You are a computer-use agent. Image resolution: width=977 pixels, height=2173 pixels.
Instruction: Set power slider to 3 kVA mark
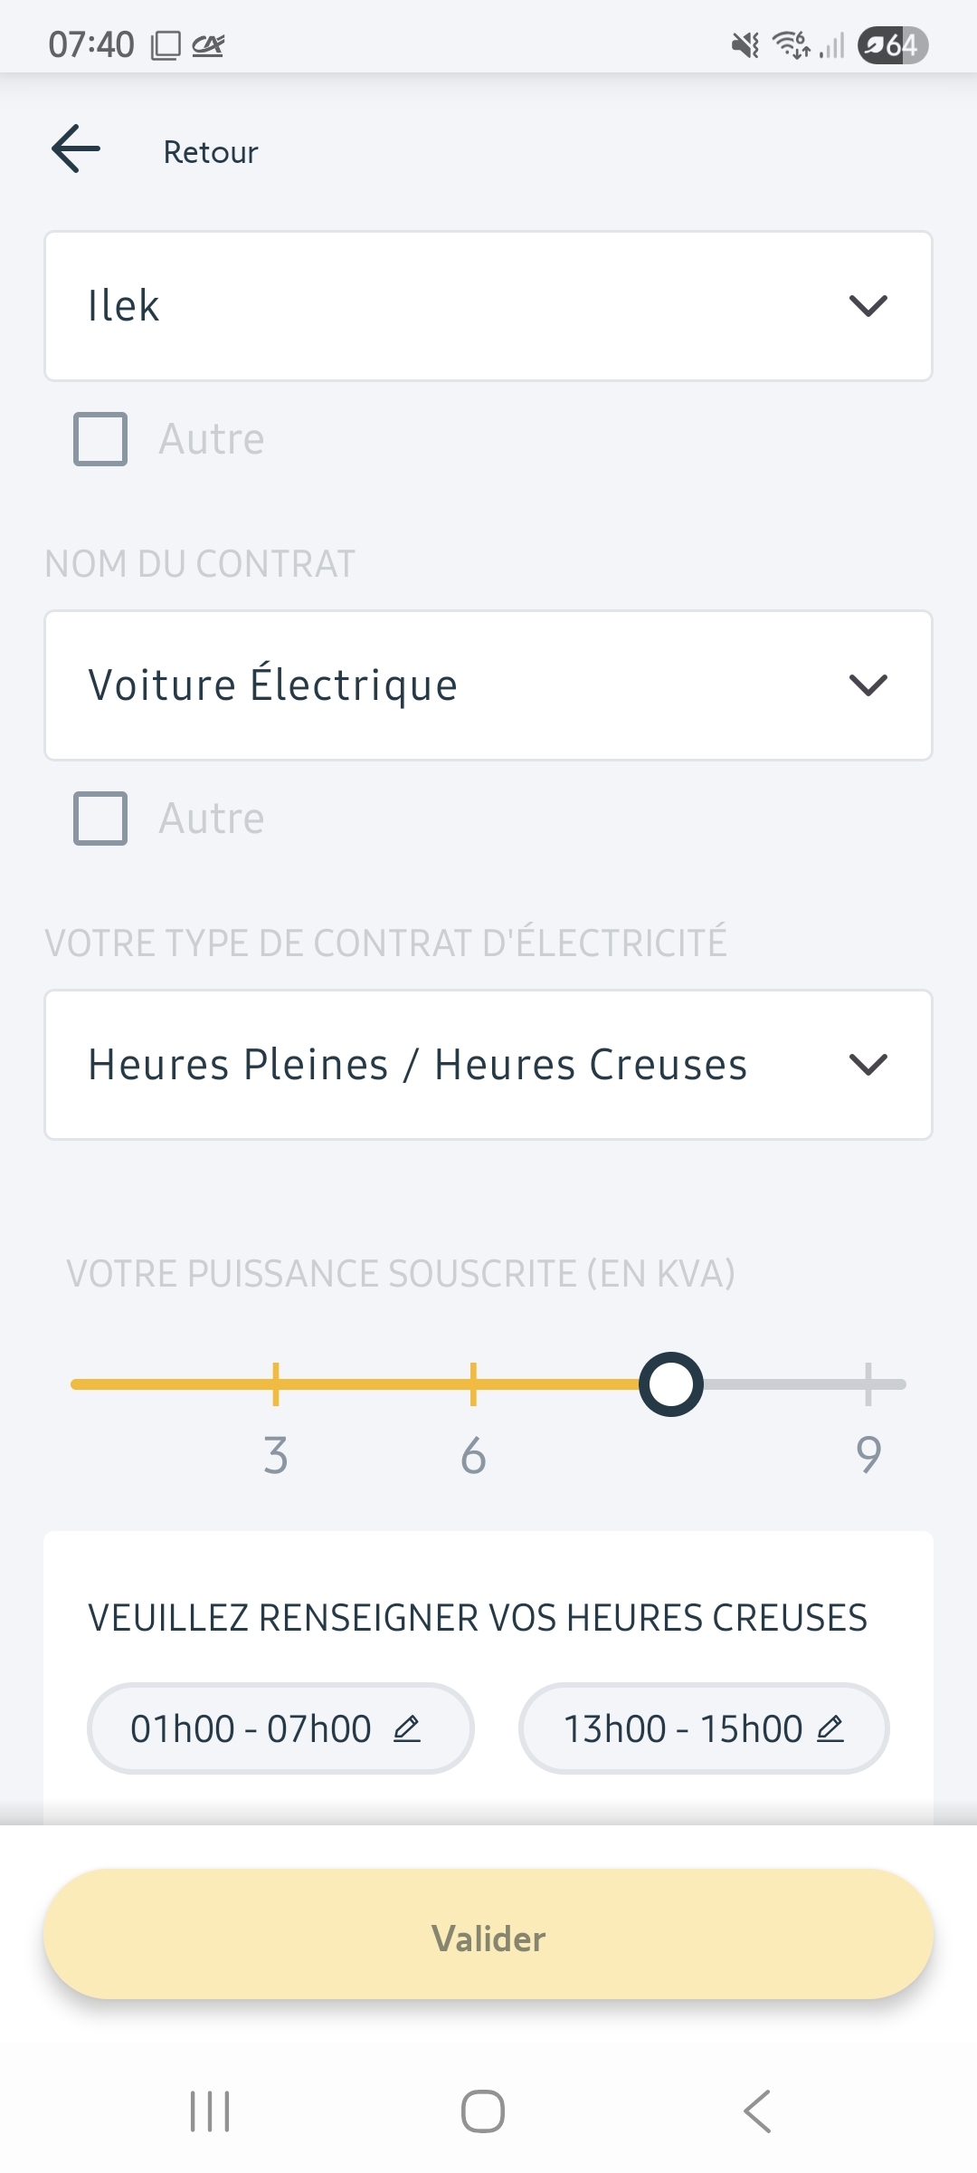pos(276,1384)
